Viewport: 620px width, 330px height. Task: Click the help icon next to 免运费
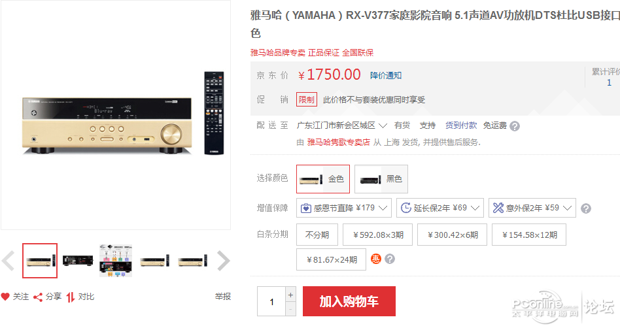click(x=515, y=126)
